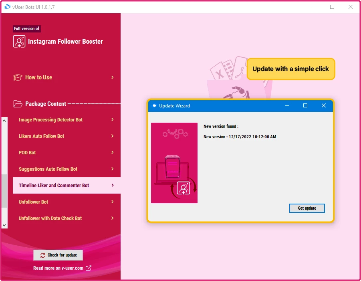Expand Image Processing Detector Bot chevron
The image size is (361, 281).
pos(112,119)
